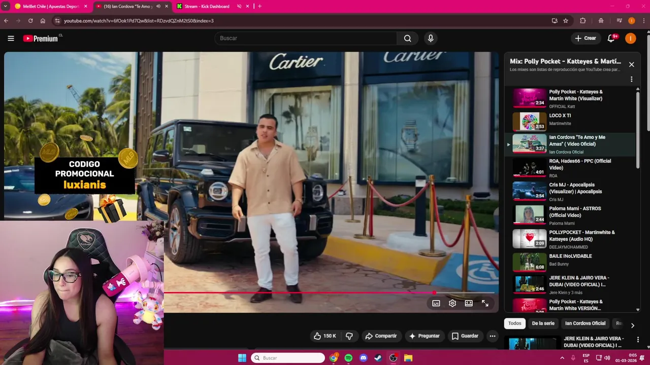Switch to MelBet Chile browser tab
Image resolution: width=650 pixels, height=365 pixels.
[51, 6]
